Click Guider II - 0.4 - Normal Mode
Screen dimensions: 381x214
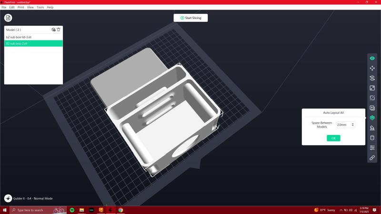pos(33,198)
